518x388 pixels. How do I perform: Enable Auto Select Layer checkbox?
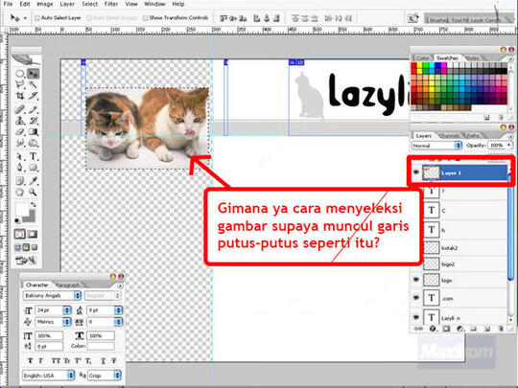(37, 18)
